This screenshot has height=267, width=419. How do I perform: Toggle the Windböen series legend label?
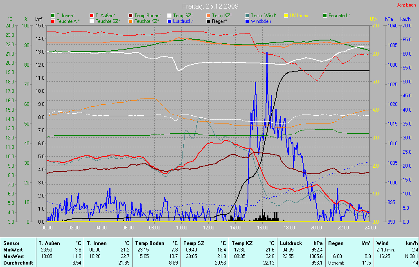[261, 21]
